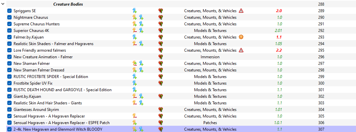Click the blue lightning icon on Realistic Skin Giants row
This screenshot has width=356, height=132.
click(x=141, y=103)
